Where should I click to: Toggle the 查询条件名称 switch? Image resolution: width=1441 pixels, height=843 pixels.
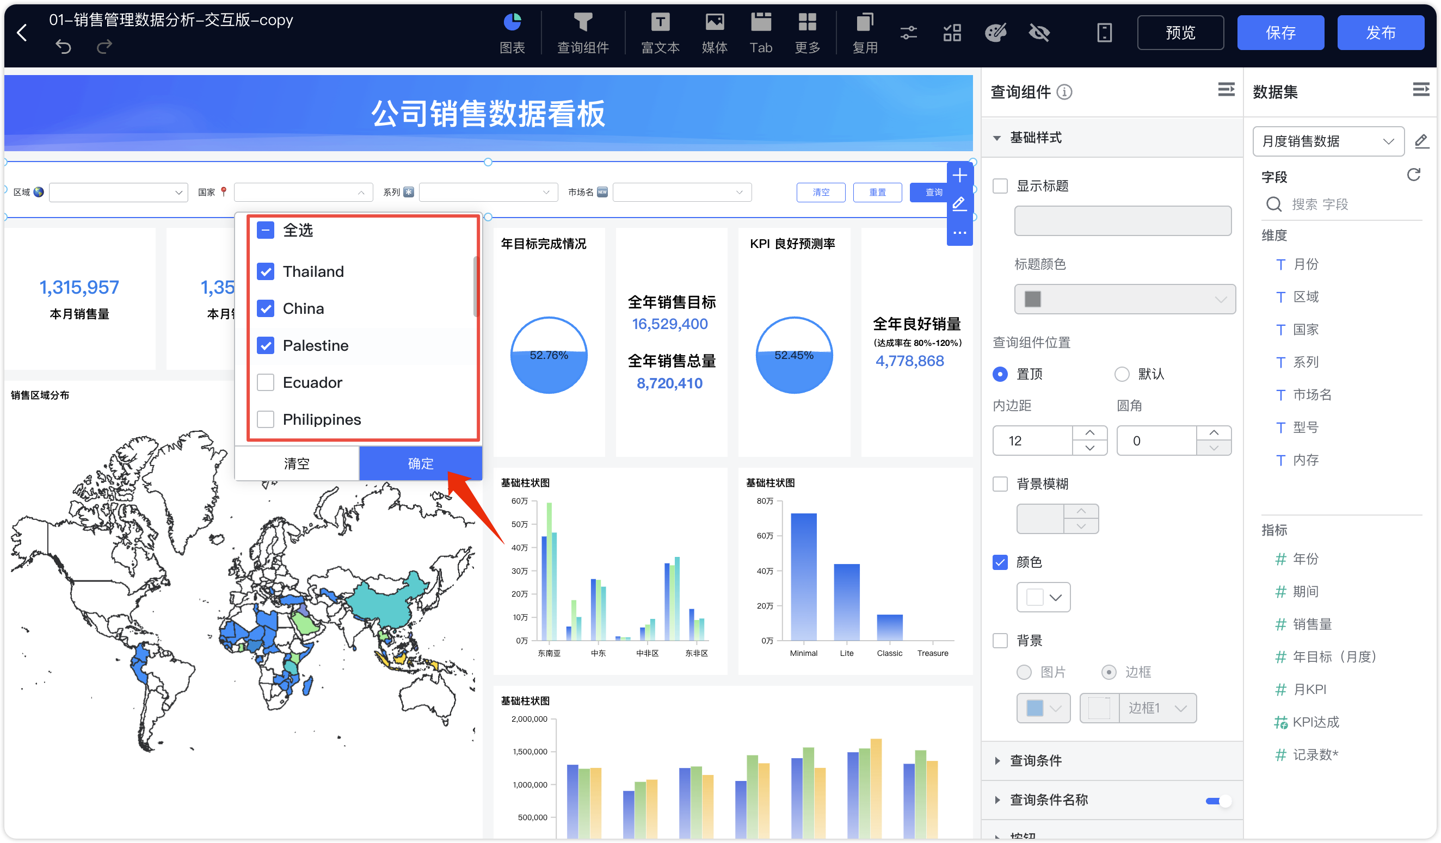(1217, 801)
